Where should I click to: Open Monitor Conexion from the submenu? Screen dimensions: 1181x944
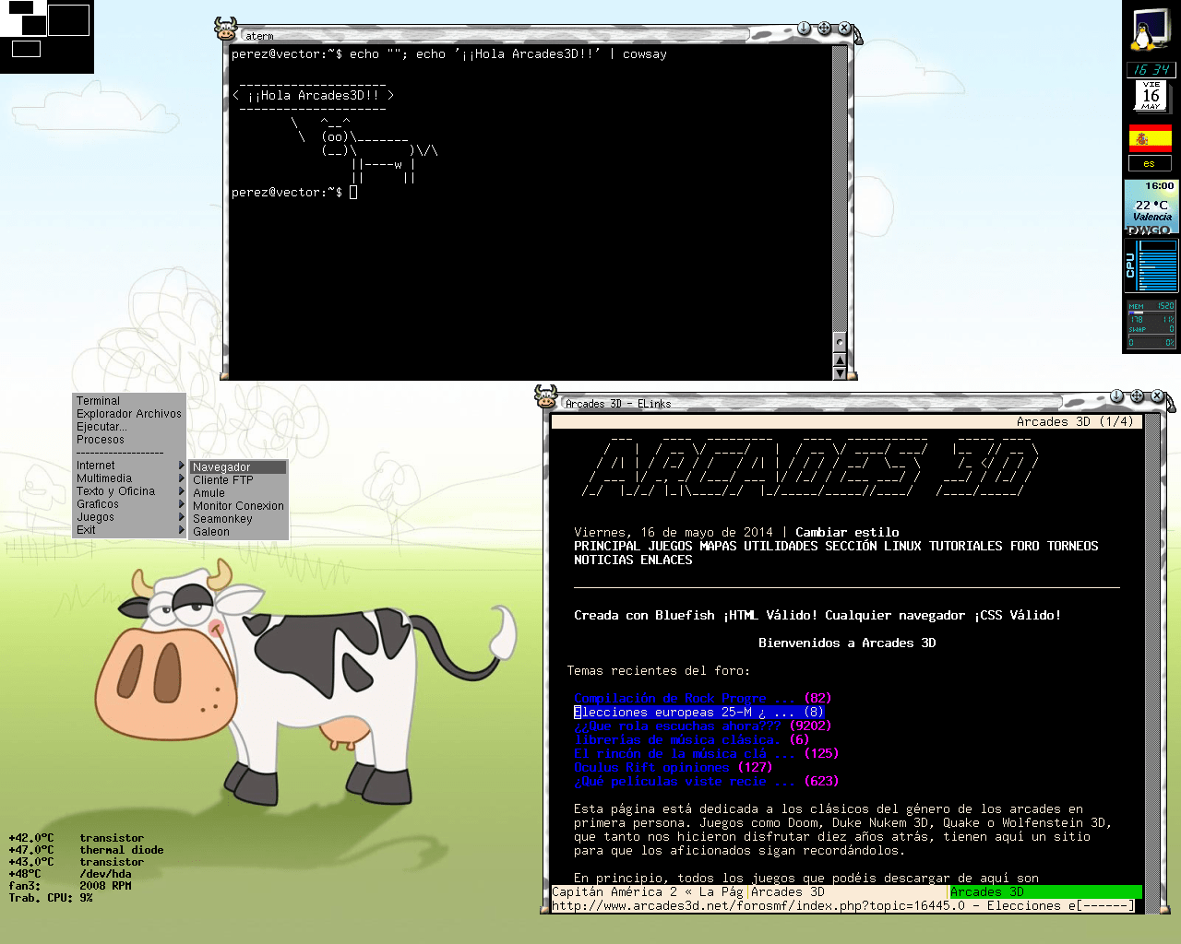[x=238, y=506]
